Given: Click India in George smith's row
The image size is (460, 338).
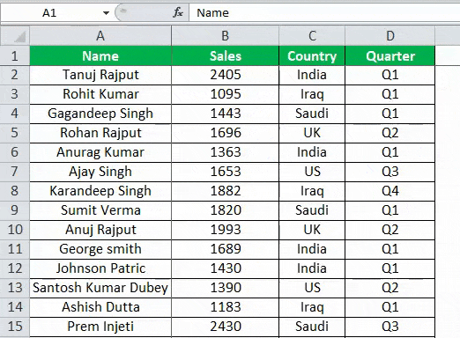Looking at the screenshot, I should click(312, 249).
